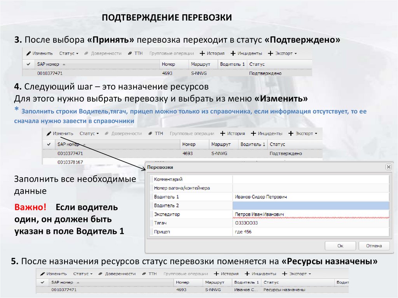Image resolution: width=398 pixels, height=298 pixels.
Task: Close the Перевозки dialog with the X
Action: tap(388, 167)
